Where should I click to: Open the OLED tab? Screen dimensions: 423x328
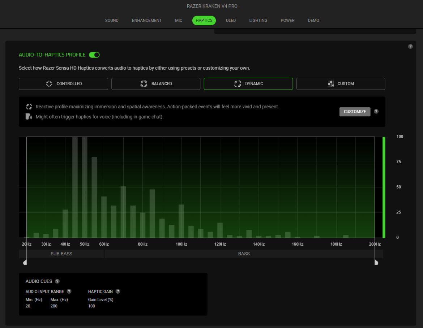click(x=231, y=21)
